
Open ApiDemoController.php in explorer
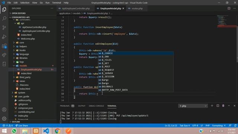tap(34, 27)
